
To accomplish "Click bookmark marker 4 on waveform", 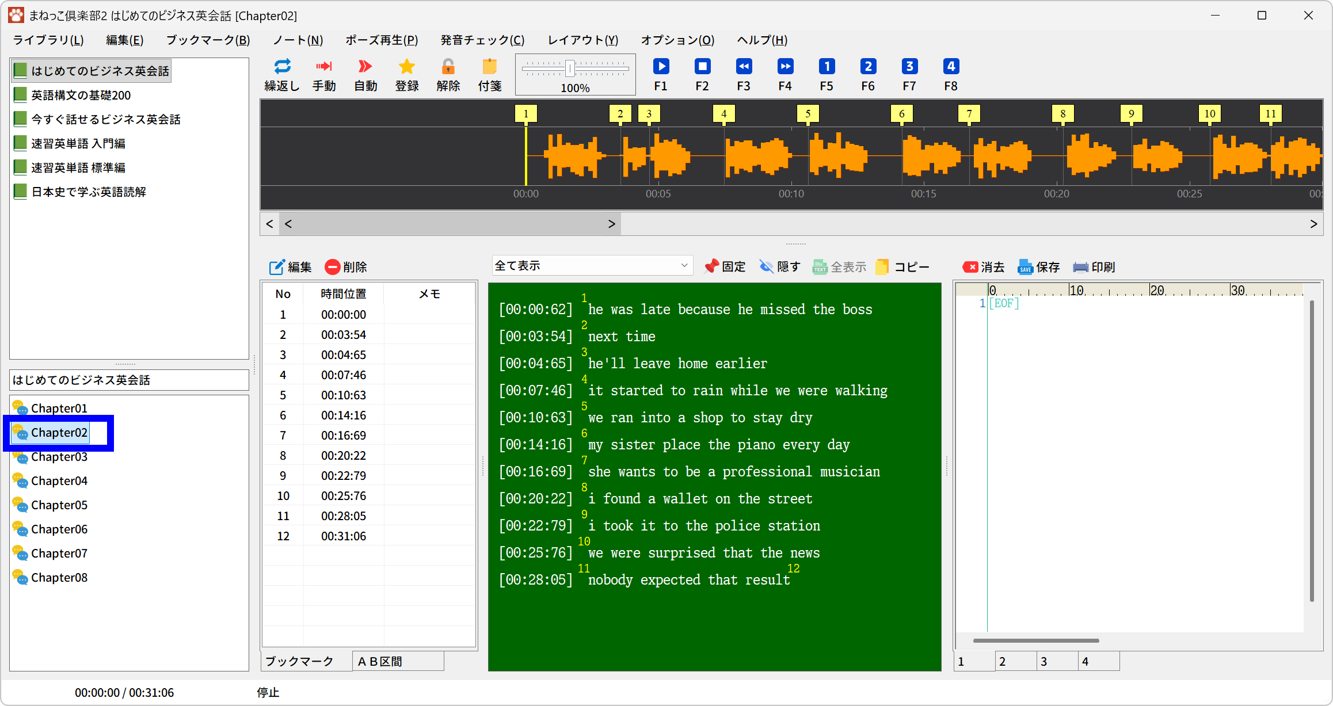I will [723, 113].
